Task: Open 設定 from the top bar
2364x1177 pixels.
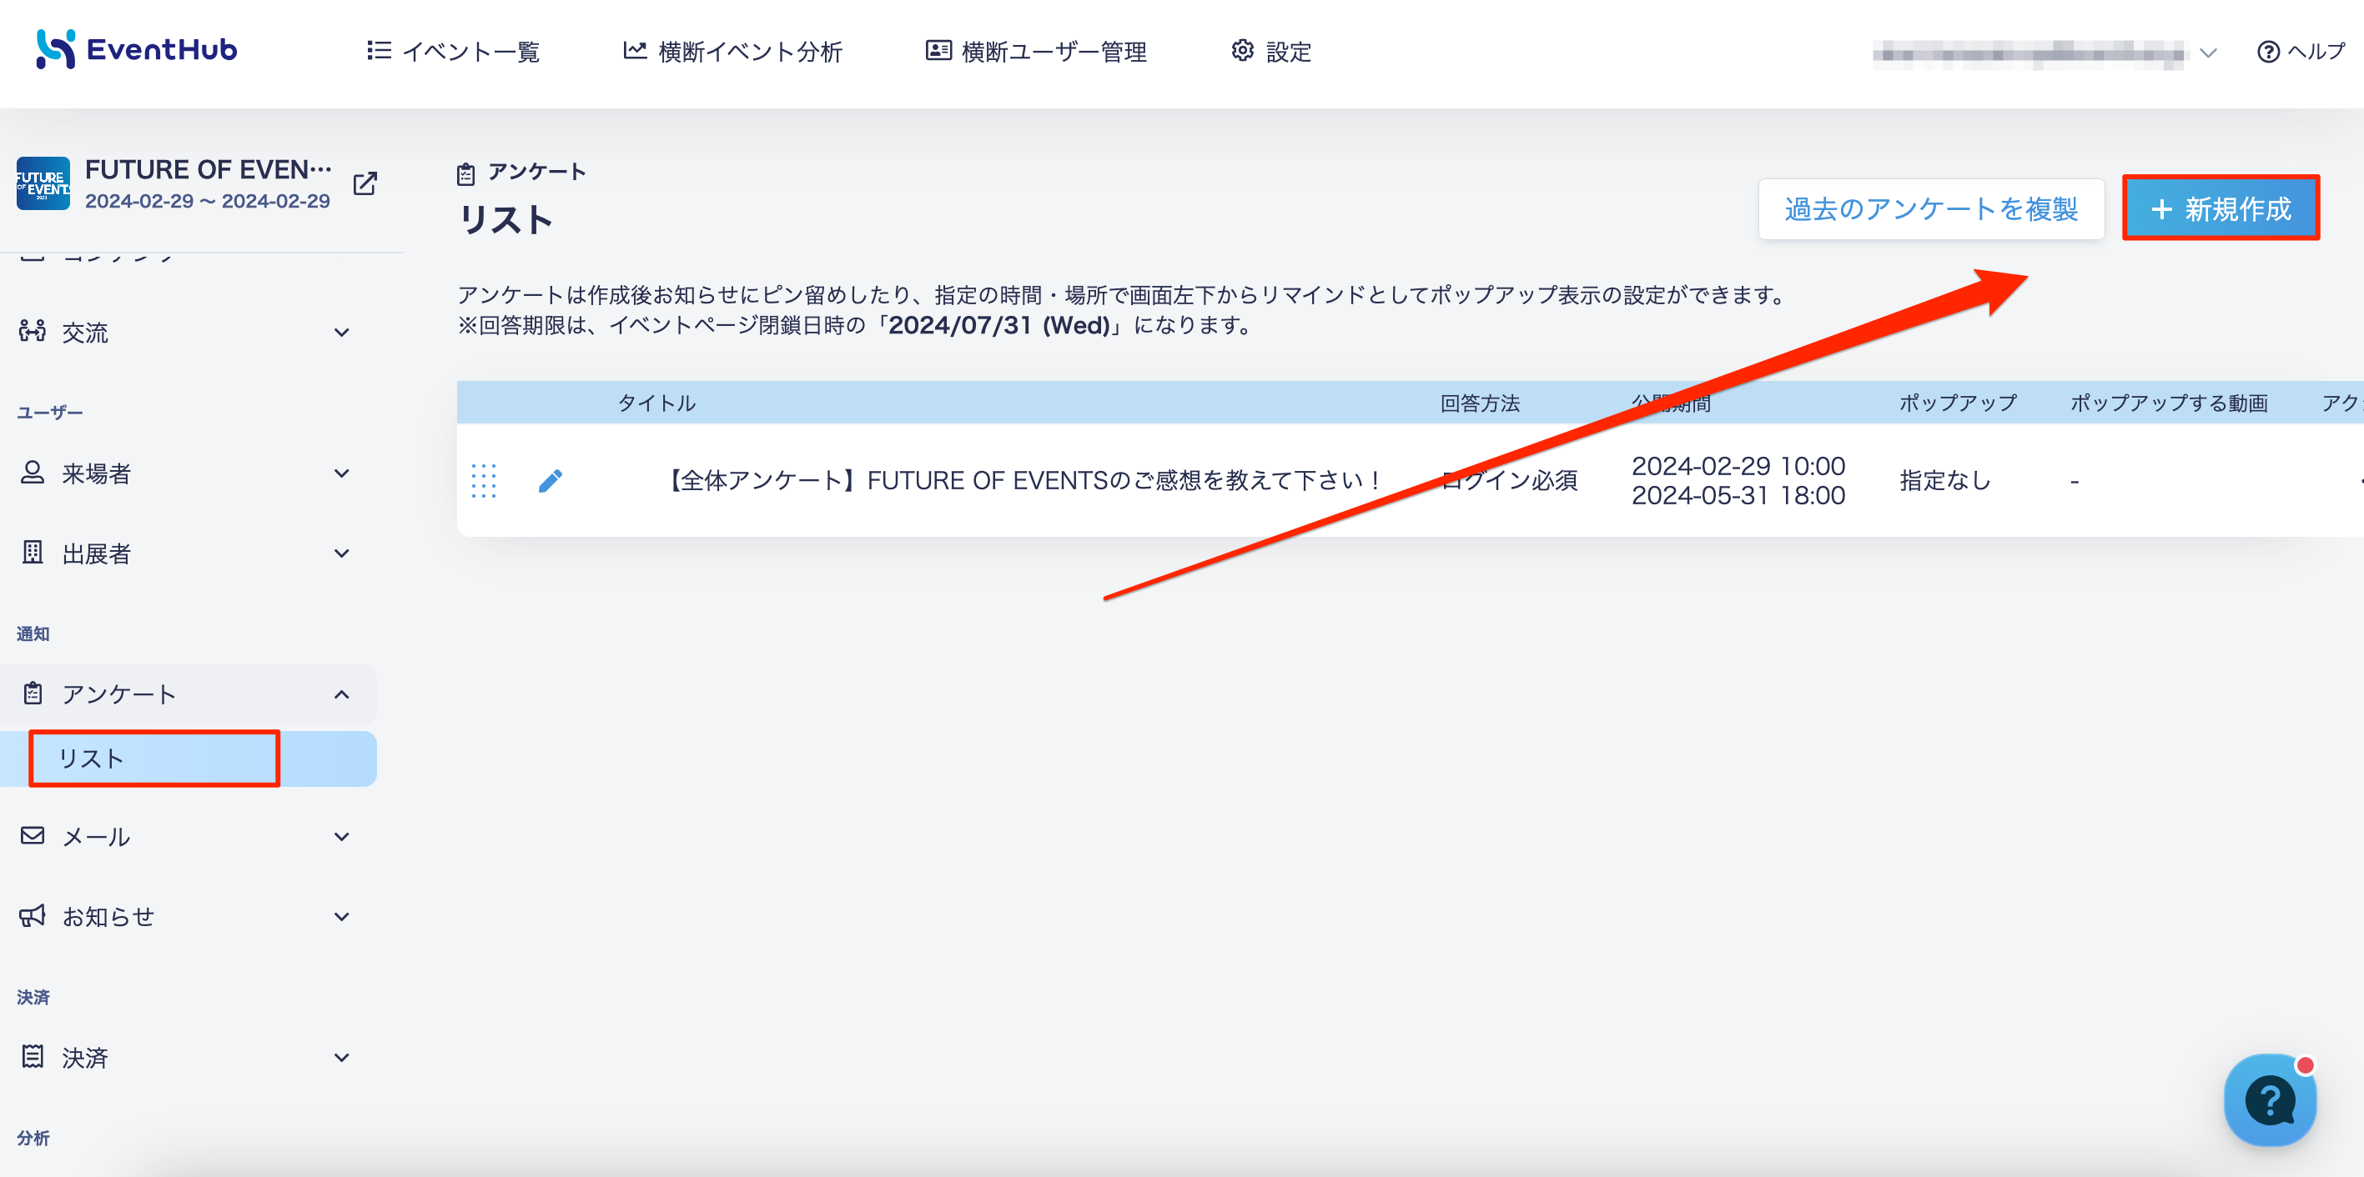Action: tap(1271, 52)
